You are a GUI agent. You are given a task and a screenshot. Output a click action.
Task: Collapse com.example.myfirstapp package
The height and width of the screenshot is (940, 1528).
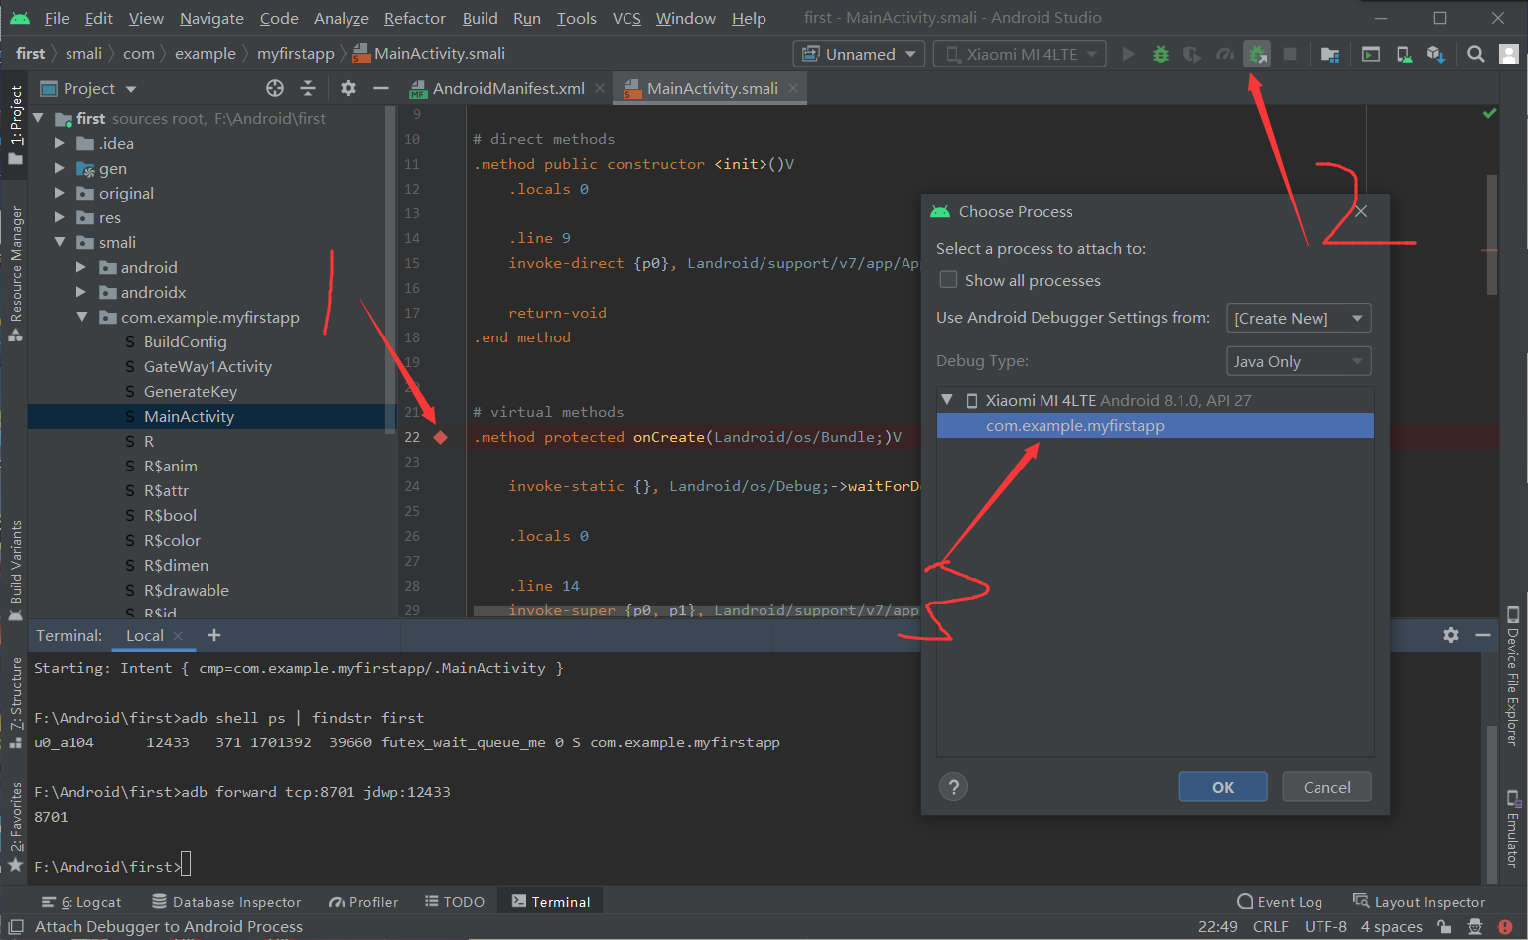81,317
